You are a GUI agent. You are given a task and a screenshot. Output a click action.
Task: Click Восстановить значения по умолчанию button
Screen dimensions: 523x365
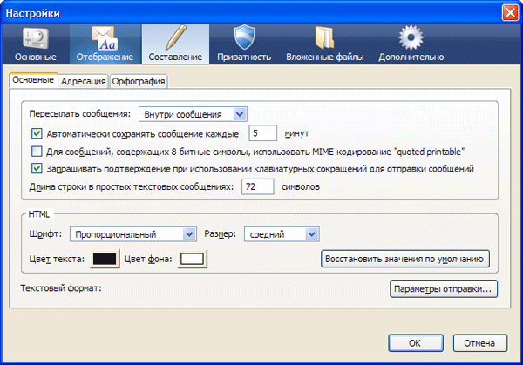[405, 259]
